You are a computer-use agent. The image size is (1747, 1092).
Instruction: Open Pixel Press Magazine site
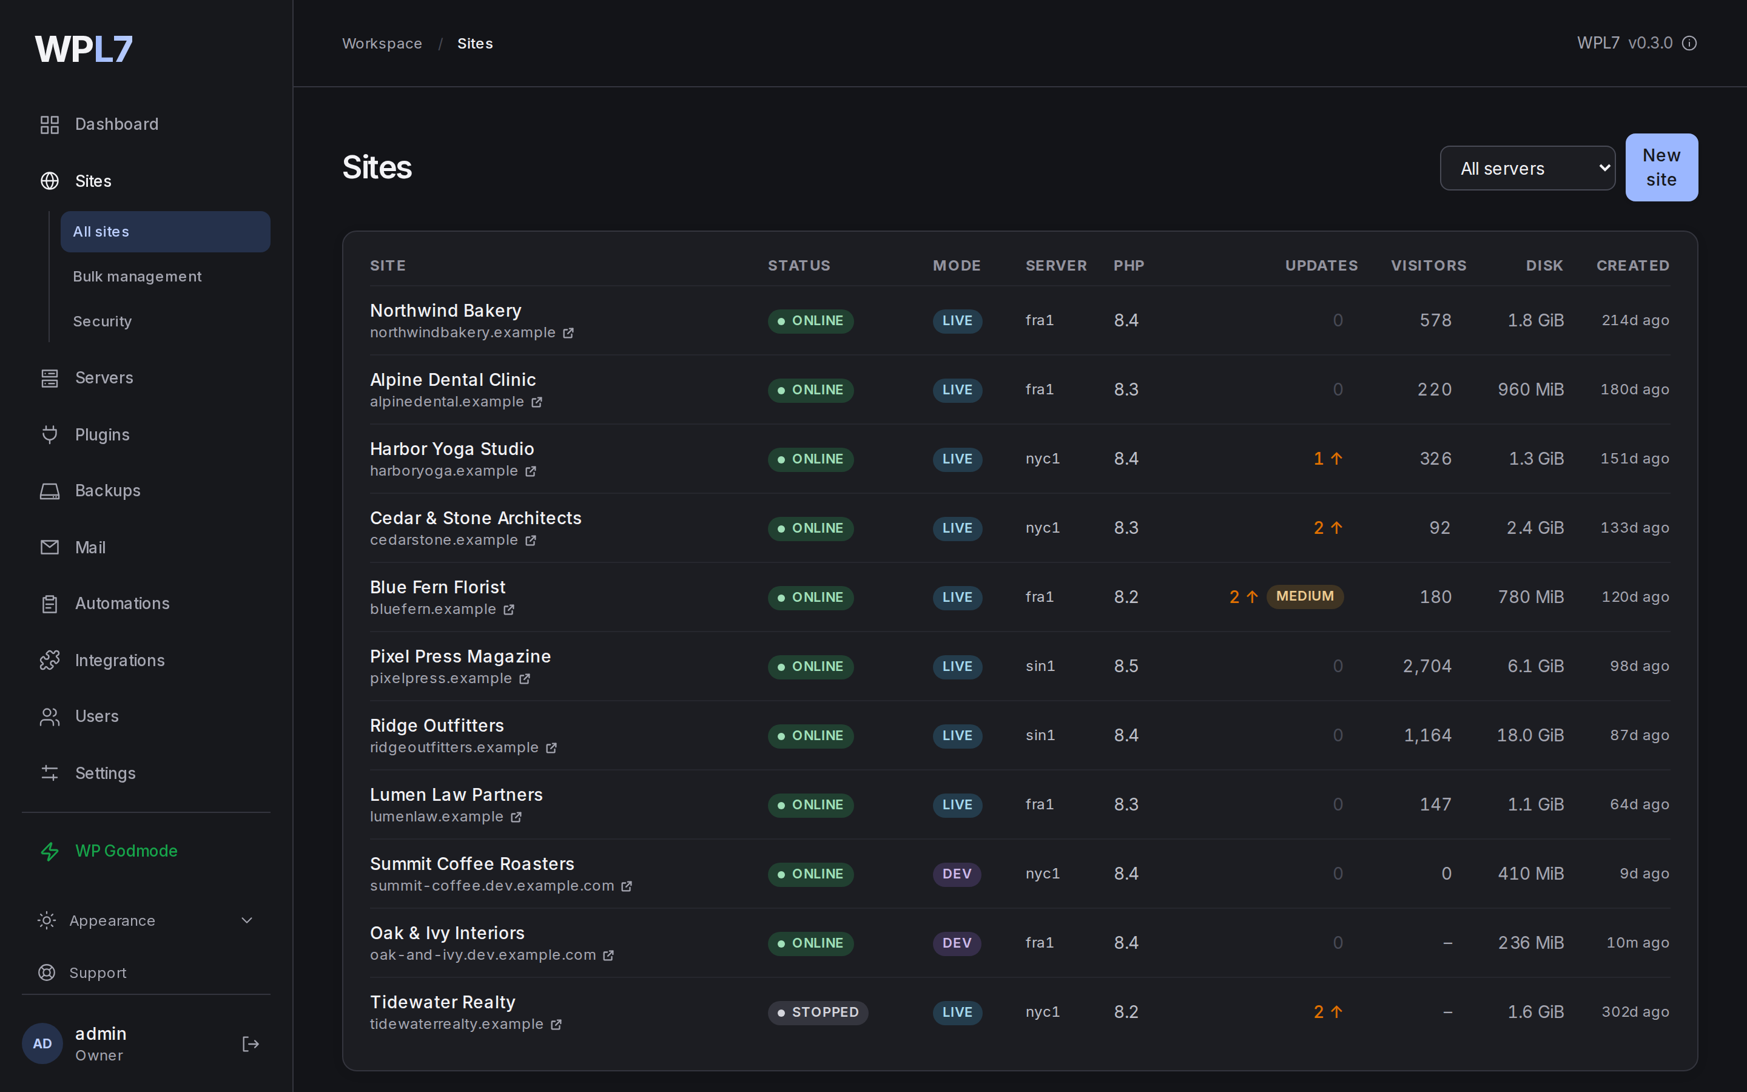[460, 656]
